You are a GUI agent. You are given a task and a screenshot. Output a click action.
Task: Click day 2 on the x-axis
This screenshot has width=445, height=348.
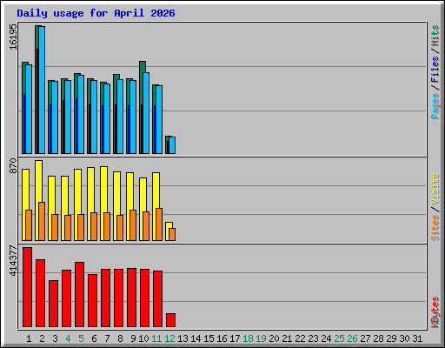(x=42, y=338)
